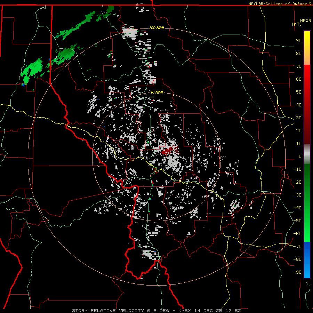Click the 50 value on velocity scale
313x313 pixels.
299,92
